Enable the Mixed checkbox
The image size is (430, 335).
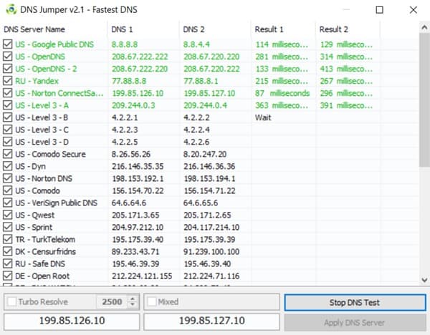152,301
